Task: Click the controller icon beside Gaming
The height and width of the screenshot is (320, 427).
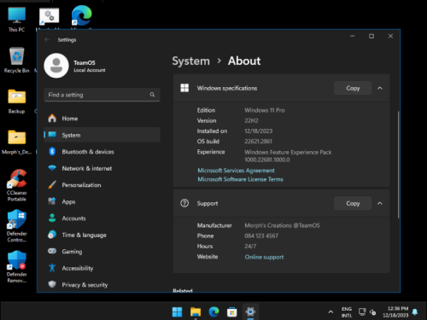Action: (x=52, y=251)
